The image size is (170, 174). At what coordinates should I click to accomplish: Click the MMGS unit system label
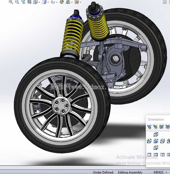[x=159, y=172]
